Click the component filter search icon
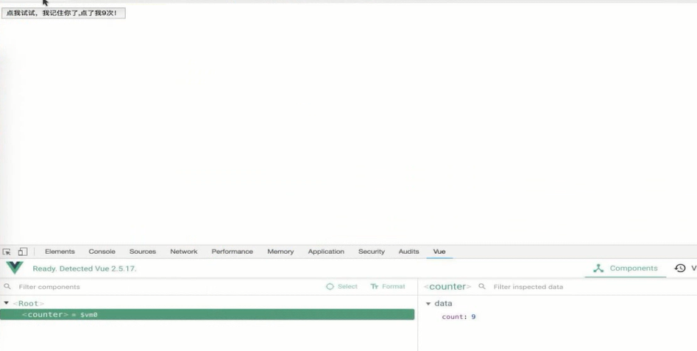Viewport: 697px width, 351px height. 7,286
